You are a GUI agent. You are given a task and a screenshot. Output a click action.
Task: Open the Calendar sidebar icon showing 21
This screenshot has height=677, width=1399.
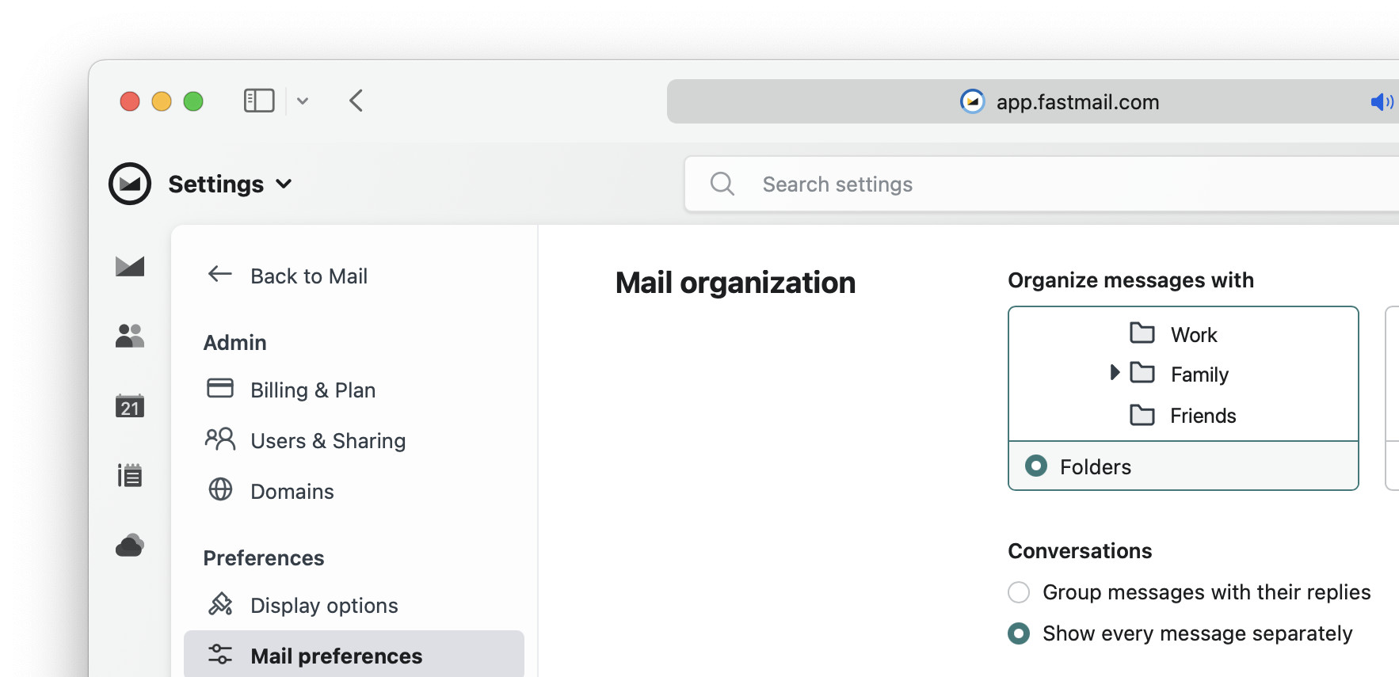130,405
